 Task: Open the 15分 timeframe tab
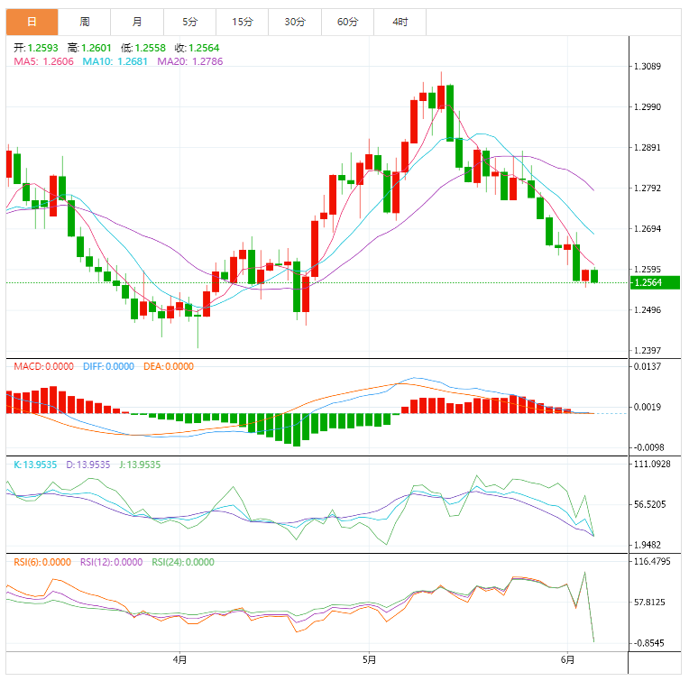242,22
